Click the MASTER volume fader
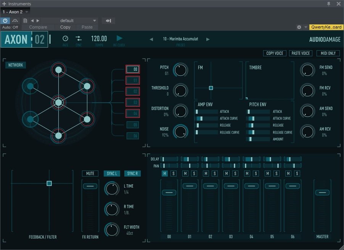344x250 pixels. [322, 193]
